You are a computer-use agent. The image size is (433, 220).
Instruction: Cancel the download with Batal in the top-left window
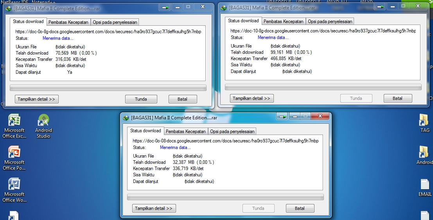coord(183,99)
